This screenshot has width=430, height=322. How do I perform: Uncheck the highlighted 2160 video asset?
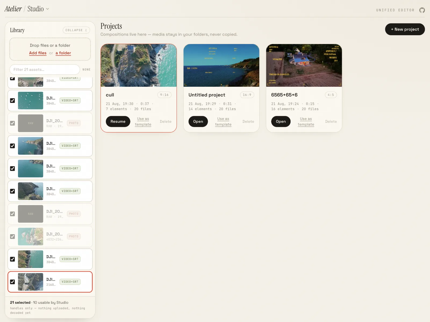coord(12,282)
